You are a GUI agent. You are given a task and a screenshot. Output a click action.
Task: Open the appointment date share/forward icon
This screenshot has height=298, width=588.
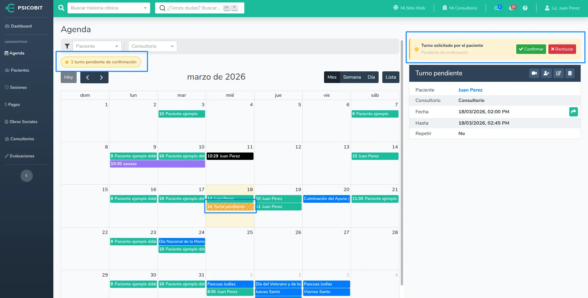574,111
